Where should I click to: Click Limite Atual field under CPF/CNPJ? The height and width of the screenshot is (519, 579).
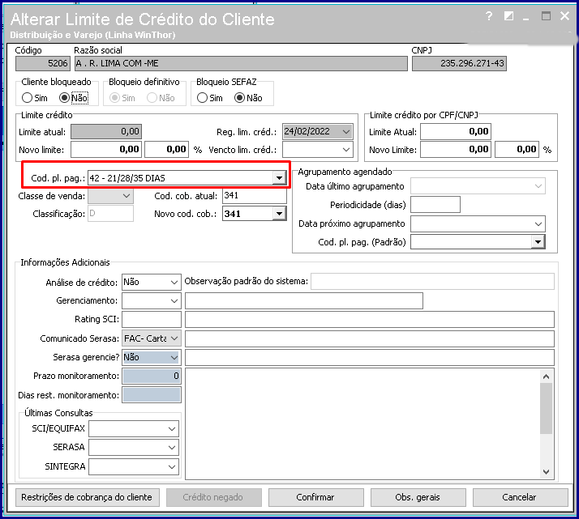(456, 132)
